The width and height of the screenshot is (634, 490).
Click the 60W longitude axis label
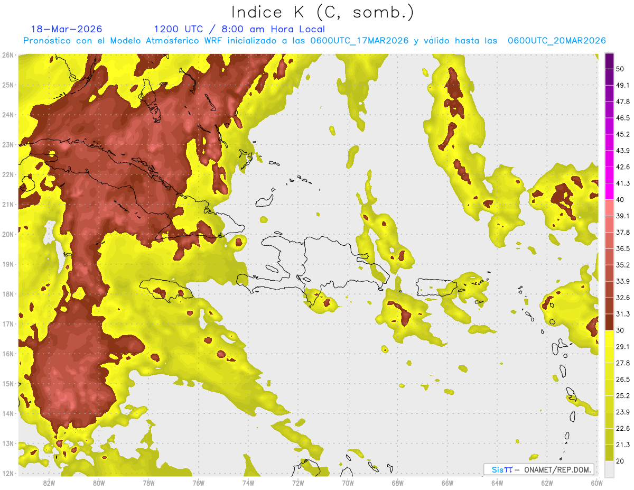click(597, 483)
